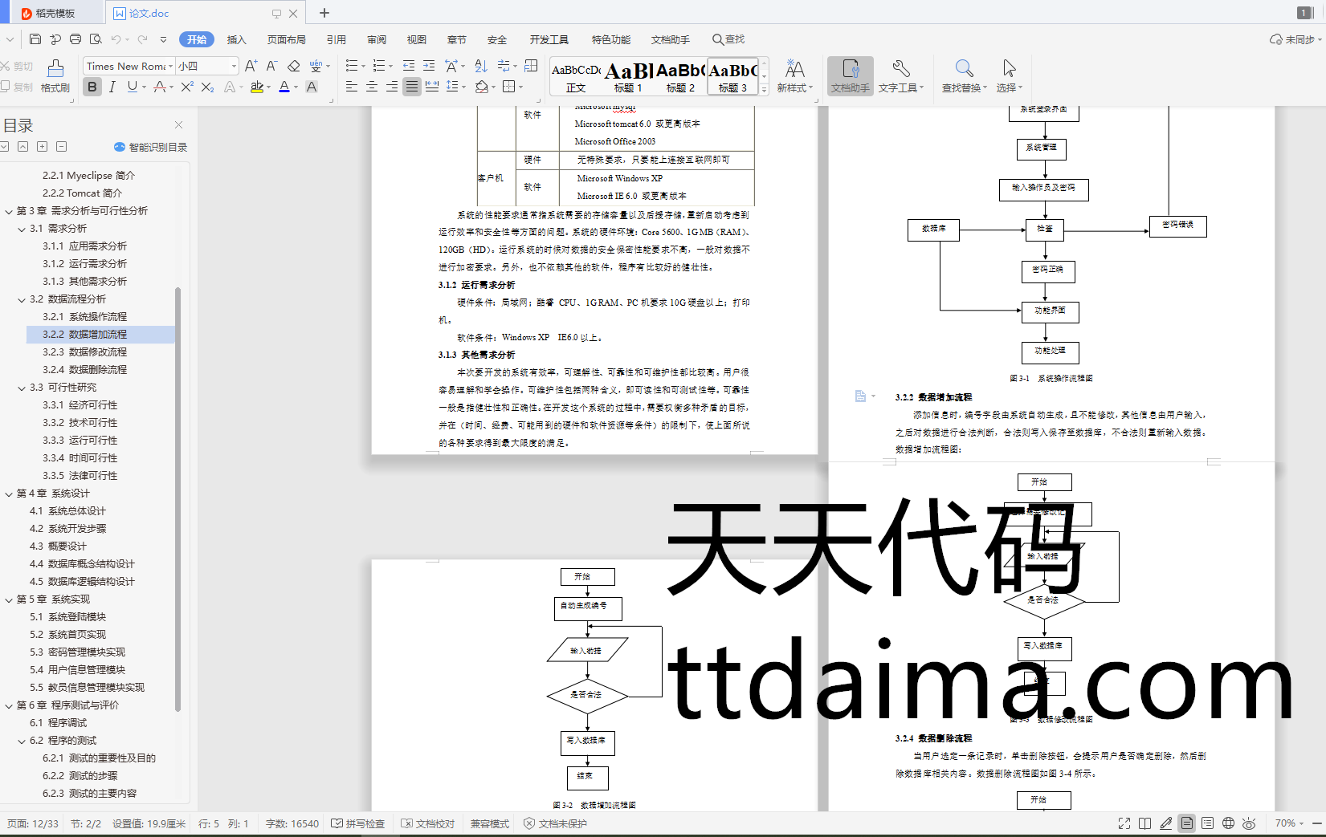Toggle Bold formatting
This screenshot has height=837, width=1326.
(x=92, y=87)
